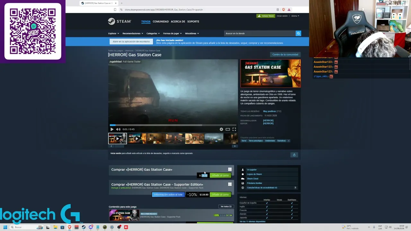Open the Categorías dropdown menu
The width and height of the screenshot is (411, 231).
[x=153, y=33]
